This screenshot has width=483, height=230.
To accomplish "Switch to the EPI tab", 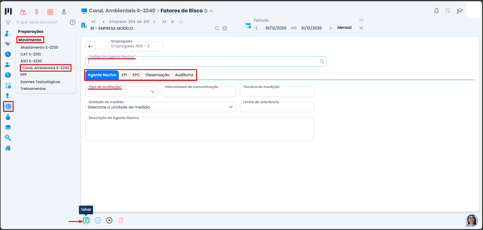I will (x=124, y=75).
